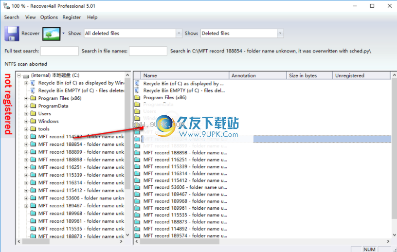Select MFT record 189467 in file list
Viewport: 397px width, 252px height.
[185, 194]
